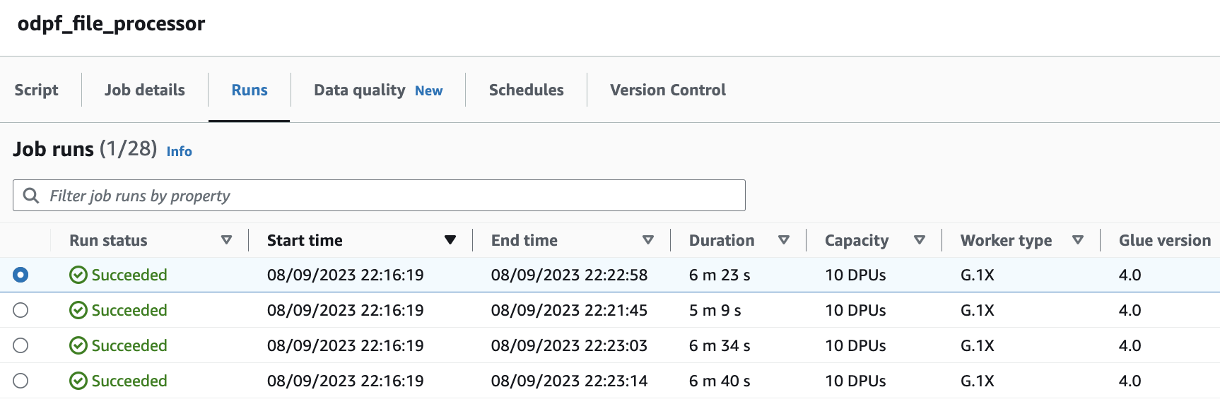Image resolution: width=1220 pixels, height=404 pixels.
Task: Click the duration cell '6 m 34 s'
Action: (720, 345)
